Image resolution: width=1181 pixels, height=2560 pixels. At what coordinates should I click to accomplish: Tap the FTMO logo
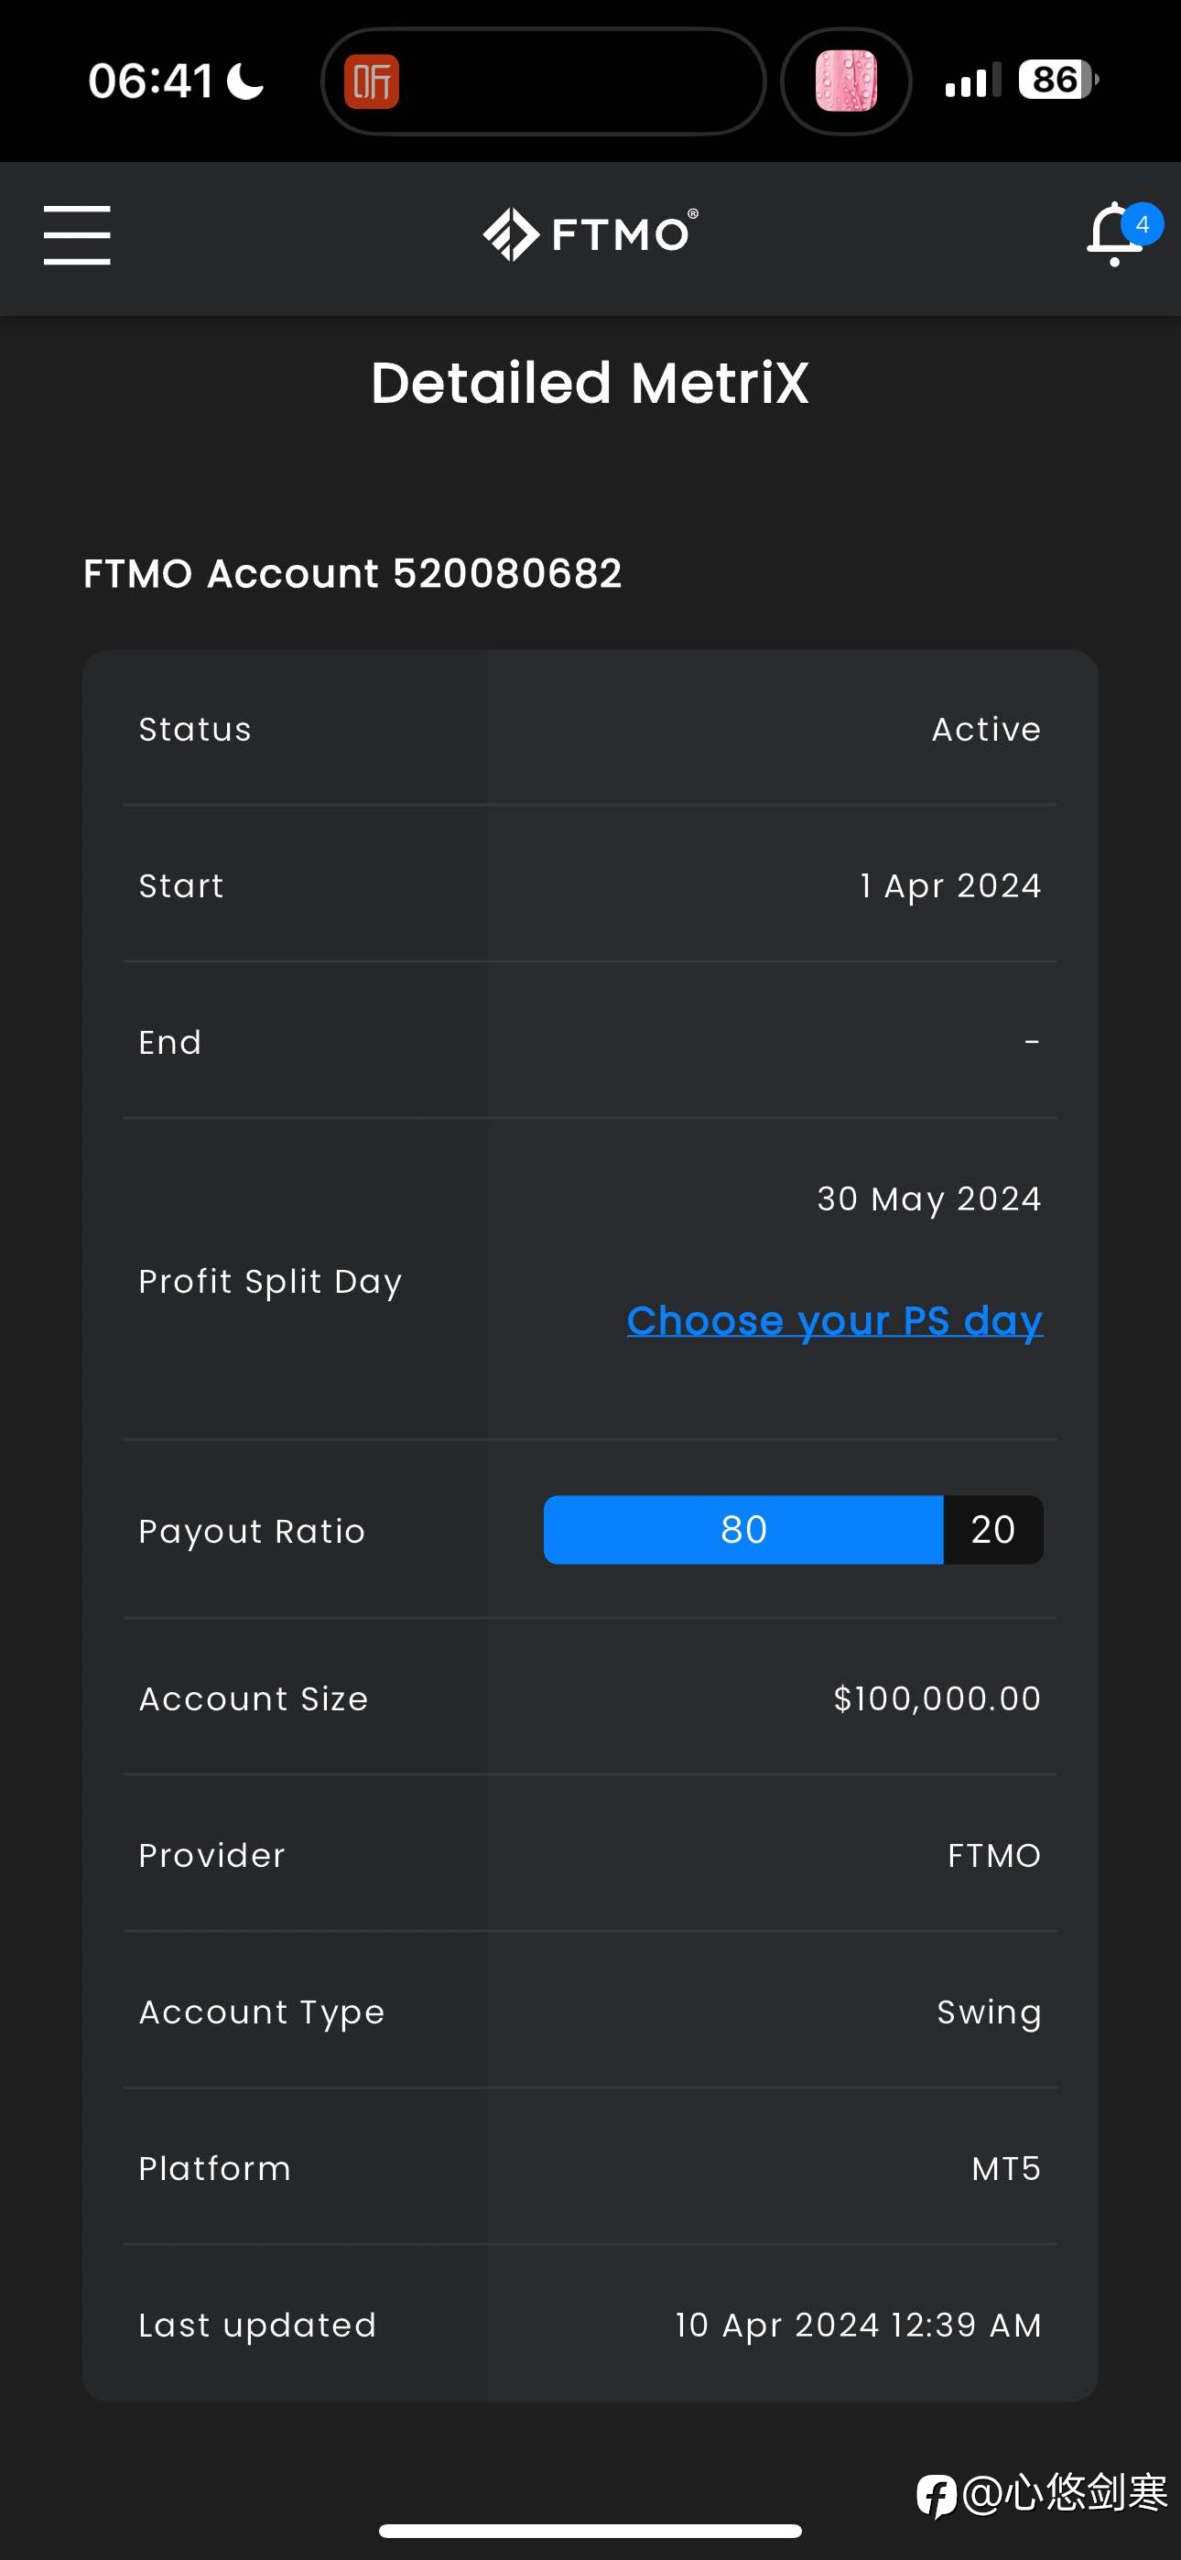pos(590,234)
